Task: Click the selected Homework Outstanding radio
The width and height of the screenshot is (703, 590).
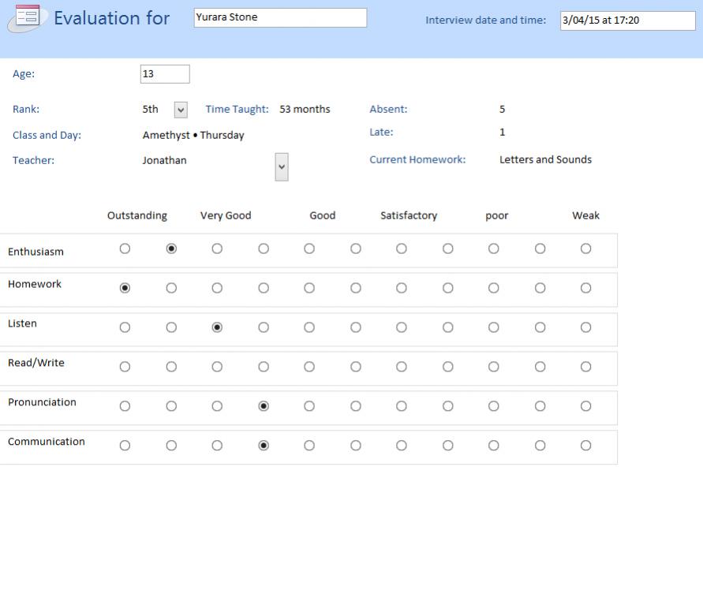Action: tap(125, 288)
